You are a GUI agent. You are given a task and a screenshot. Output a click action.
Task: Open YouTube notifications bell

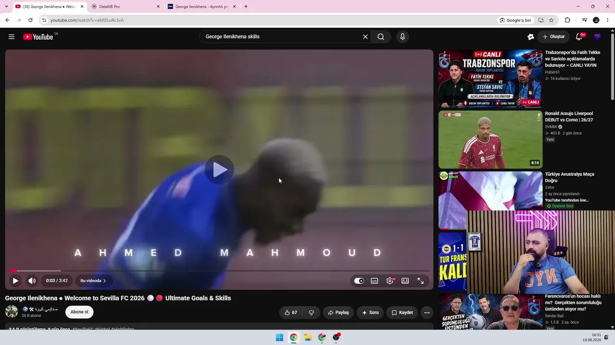point(579,37)
